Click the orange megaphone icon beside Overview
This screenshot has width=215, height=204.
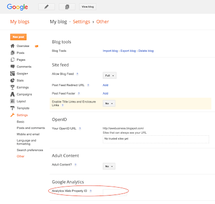[x=37, y=46]
